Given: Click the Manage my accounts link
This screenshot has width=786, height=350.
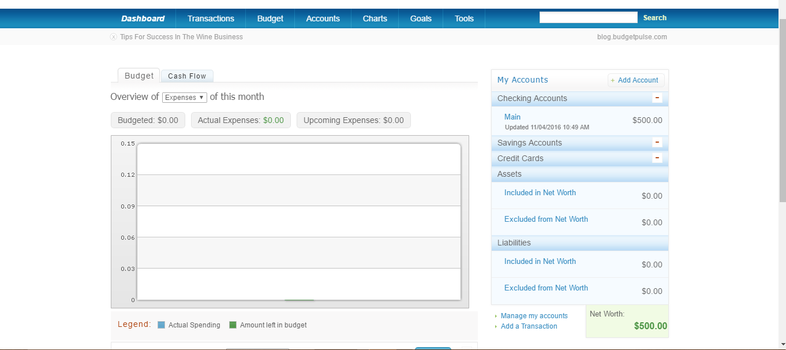Looking at the screenshot, I should coord(534,316).
